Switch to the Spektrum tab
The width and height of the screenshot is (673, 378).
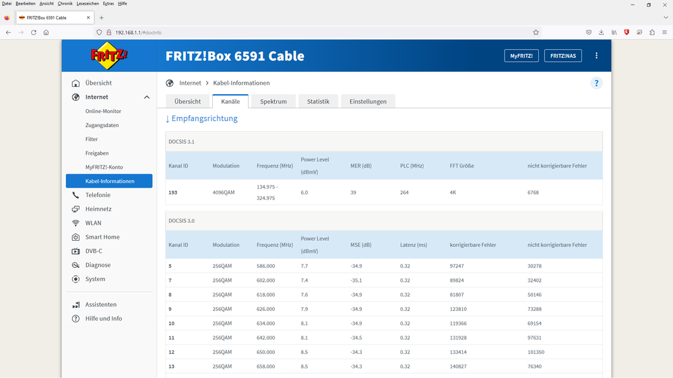(274, 102)
